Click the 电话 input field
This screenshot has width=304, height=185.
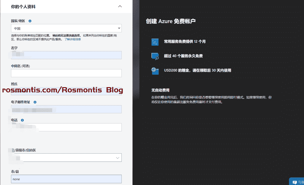(66, 127)
